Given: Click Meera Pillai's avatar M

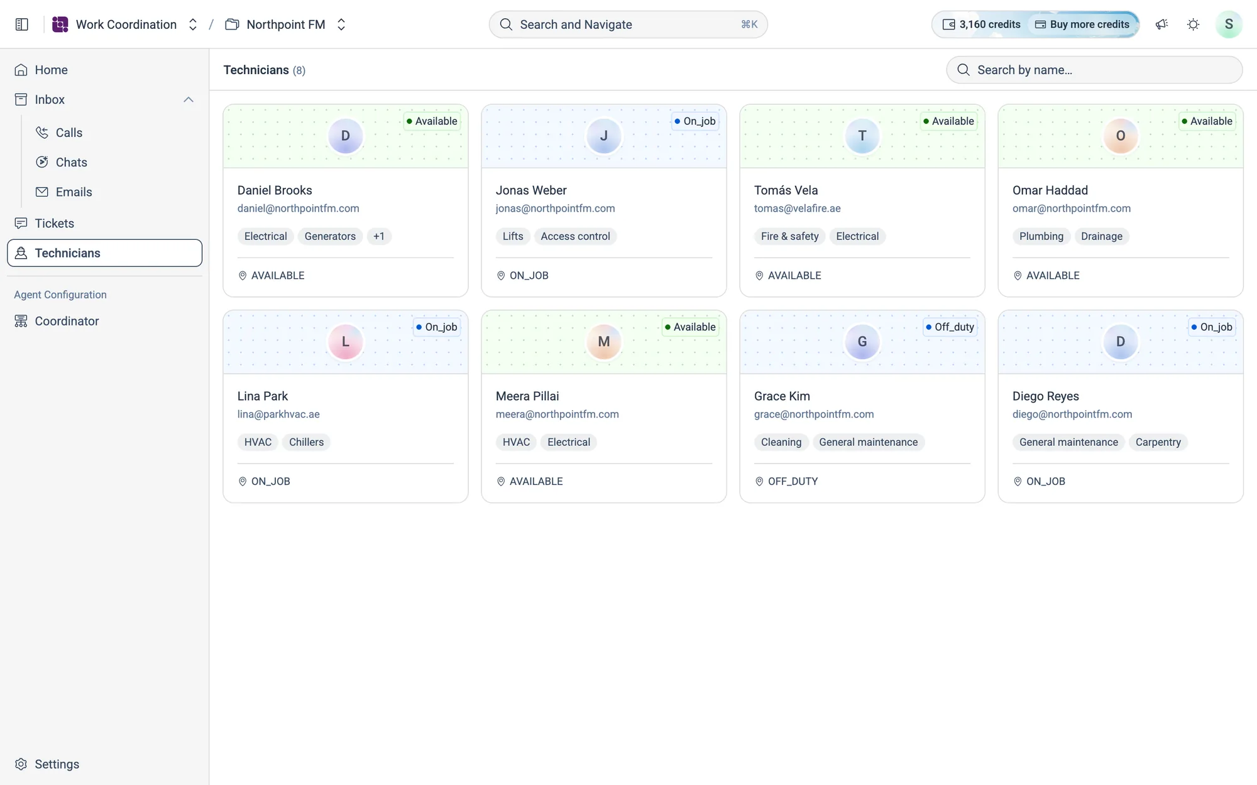Looking at the screenshot, I should pos(603,342).
